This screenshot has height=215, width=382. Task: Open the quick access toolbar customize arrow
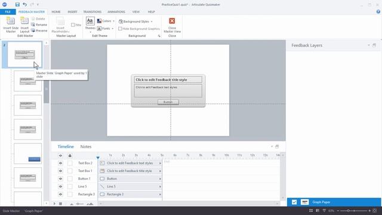[x=38, y=5]
